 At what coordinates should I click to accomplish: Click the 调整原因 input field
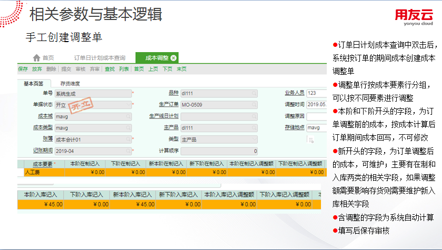click(317, 116)
